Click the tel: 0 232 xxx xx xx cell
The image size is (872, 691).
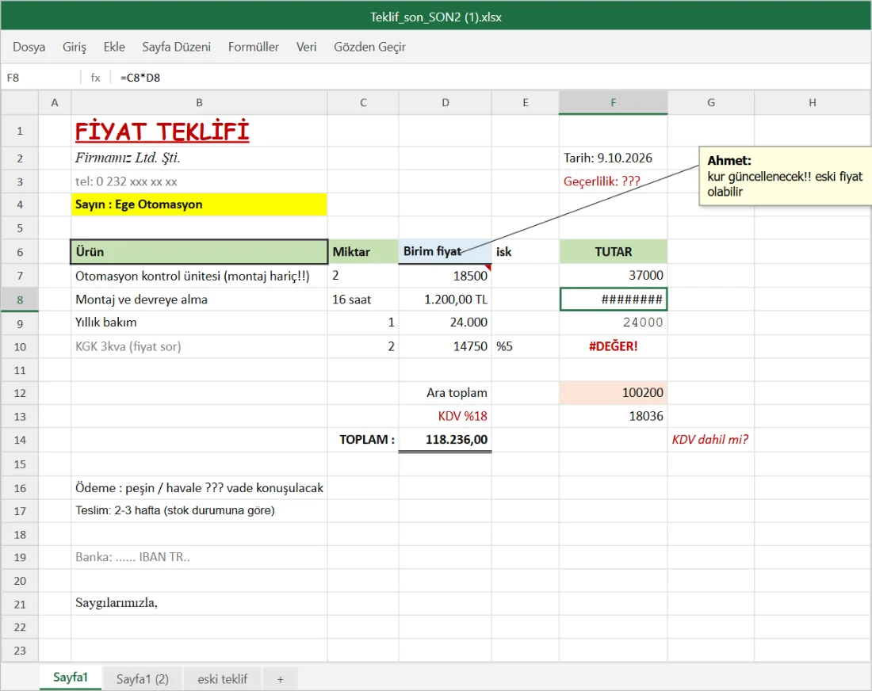tap(199, 181)
